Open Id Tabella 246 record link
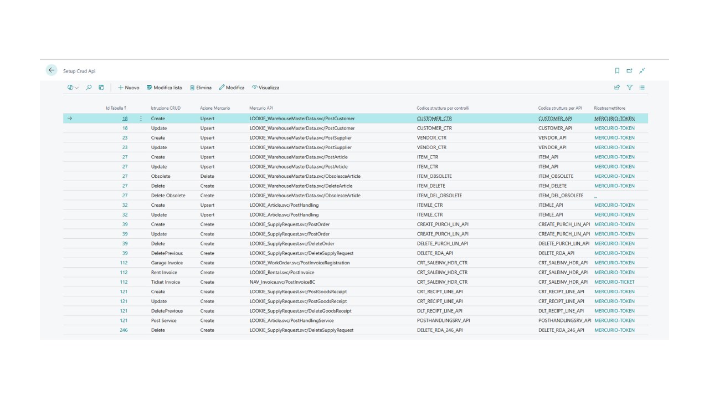The height and width of the screenshot is (399, 709). pos(124,330)
